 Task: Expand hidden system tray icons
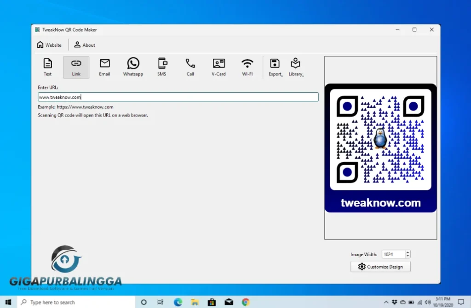tap(386, 302)
